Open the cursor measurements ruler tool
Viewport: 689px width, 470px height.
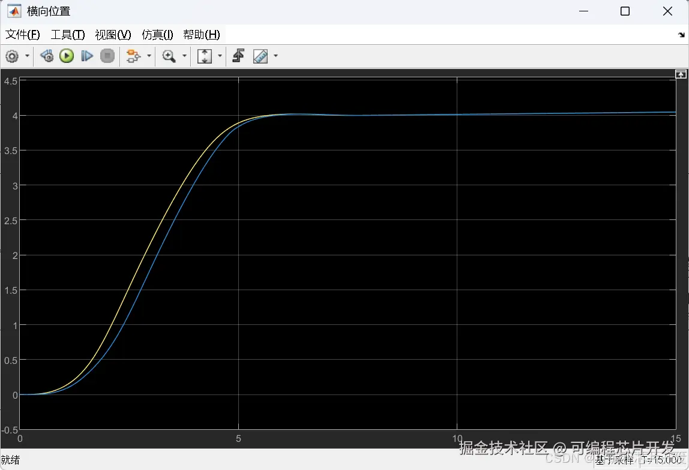pyautogui.click(x=260, y=56)
